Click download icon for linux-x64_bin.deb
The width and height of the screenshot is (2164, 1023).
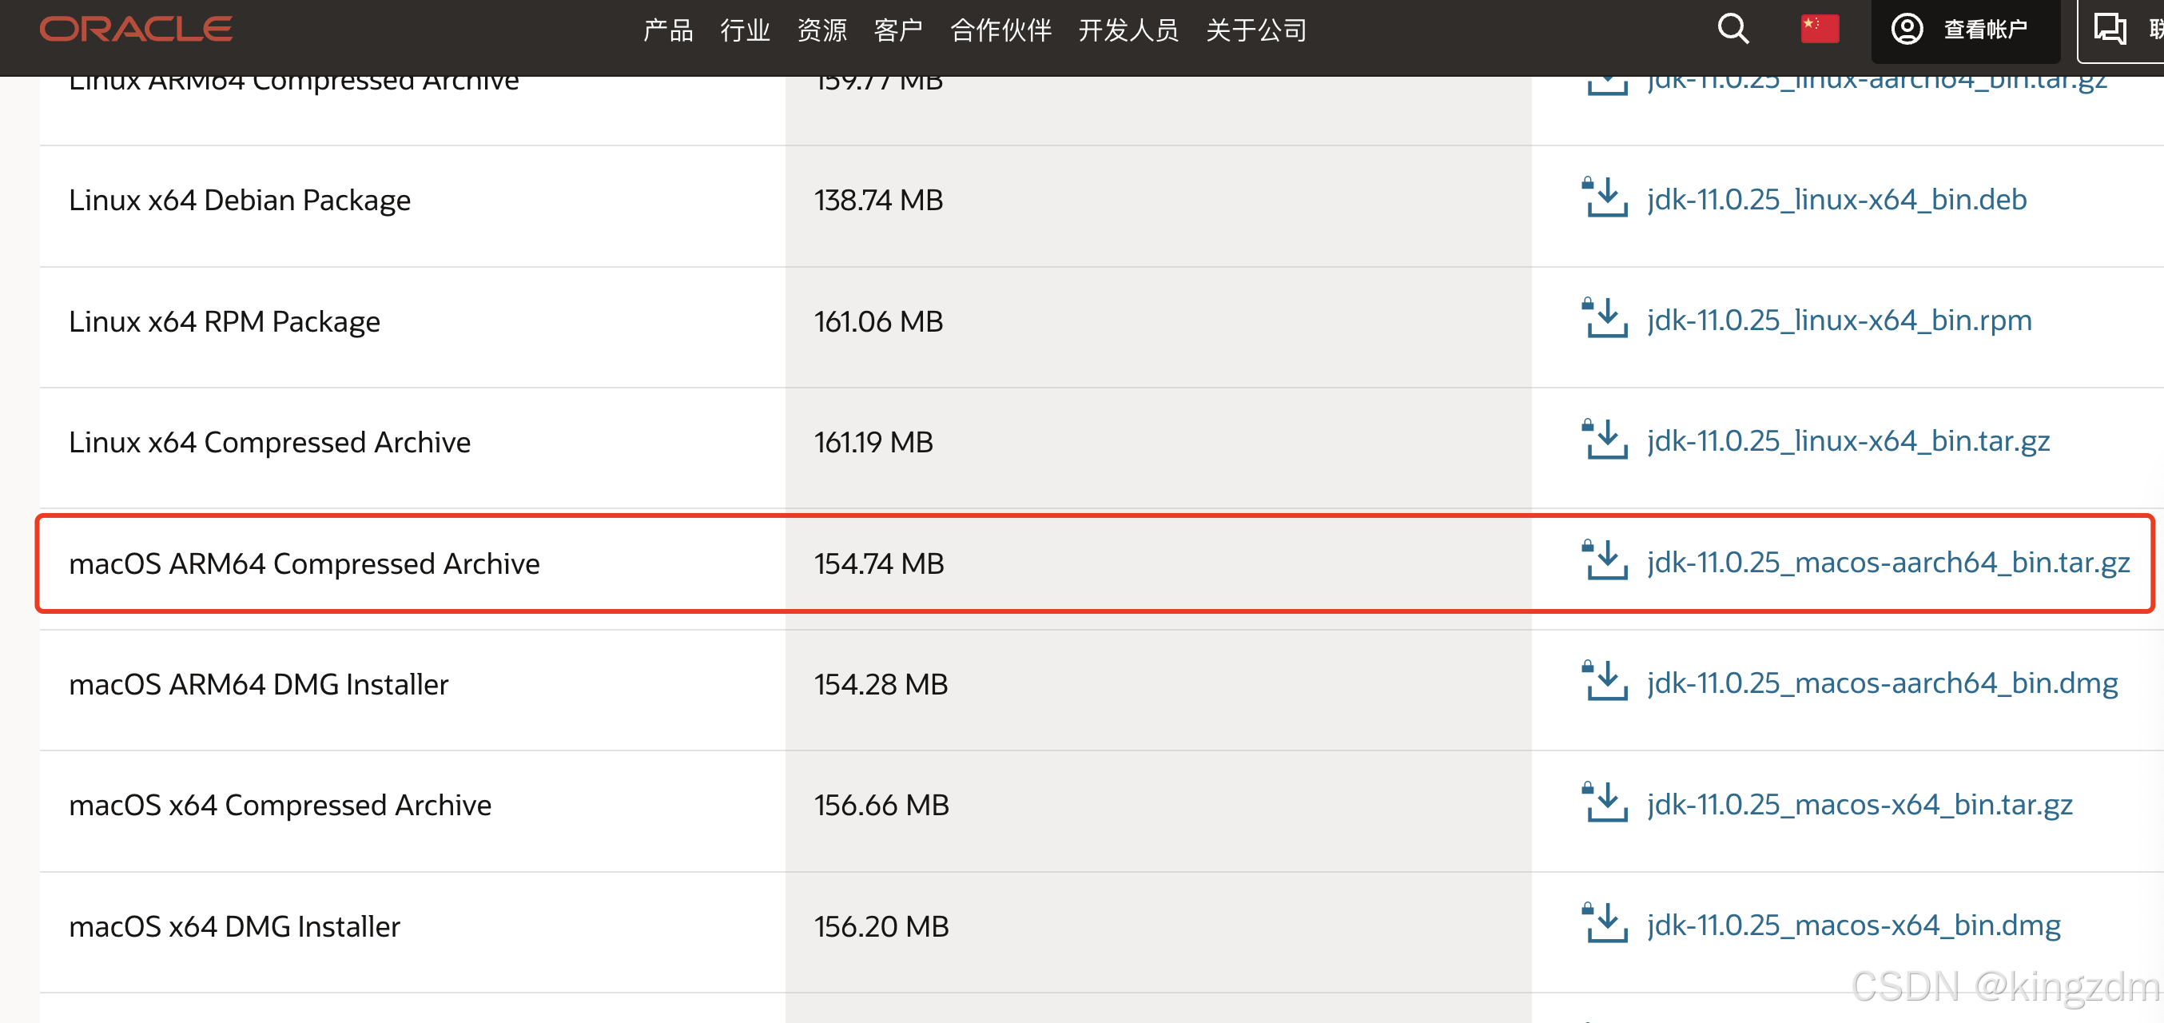click(1605, 198)
